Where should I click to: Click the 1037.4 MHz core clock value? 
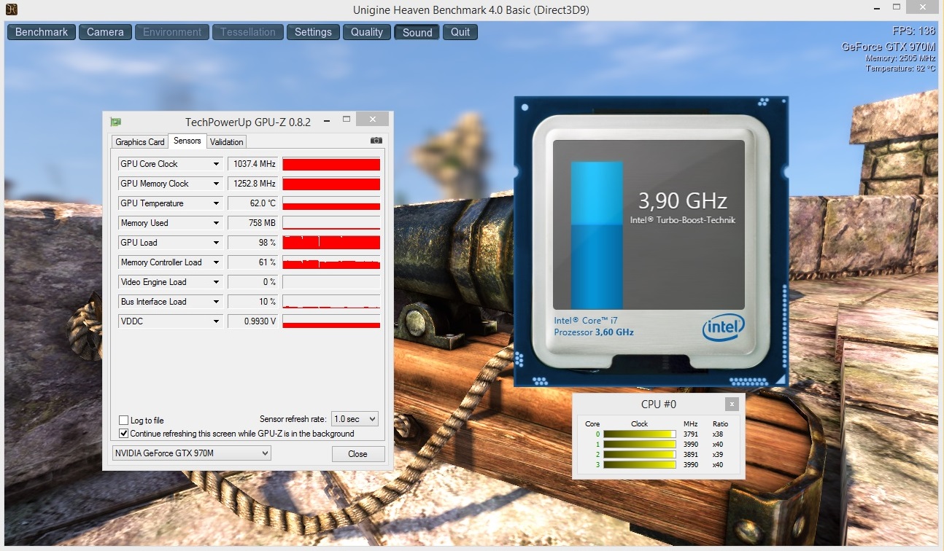252,164
